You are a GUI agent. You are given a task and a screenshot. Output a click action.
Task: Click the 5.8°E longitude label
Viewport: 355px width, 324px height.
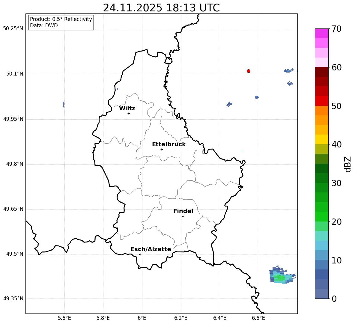[103, 318]
